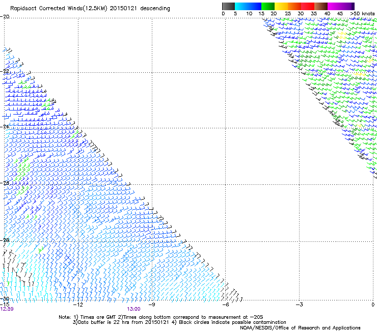
Task: Click the '-15' longitude axis label
Action: [5, 305]
